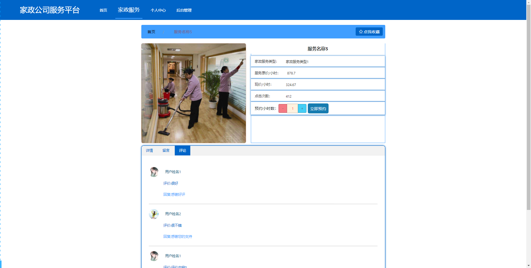Select the 家政服务 navigation menu item
The width and height of the screenshot is (531, 268).
(129, 10)
